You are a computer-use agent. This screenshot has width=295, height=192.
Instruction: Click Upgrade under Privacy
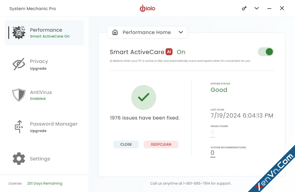tap(38, 69)
